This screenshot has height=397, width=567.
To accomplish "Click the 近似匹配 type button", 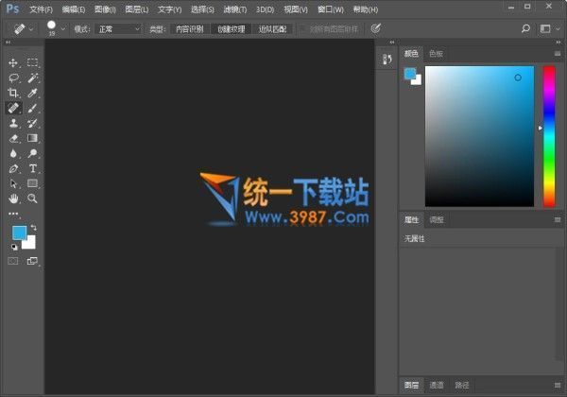I will 274,29.
